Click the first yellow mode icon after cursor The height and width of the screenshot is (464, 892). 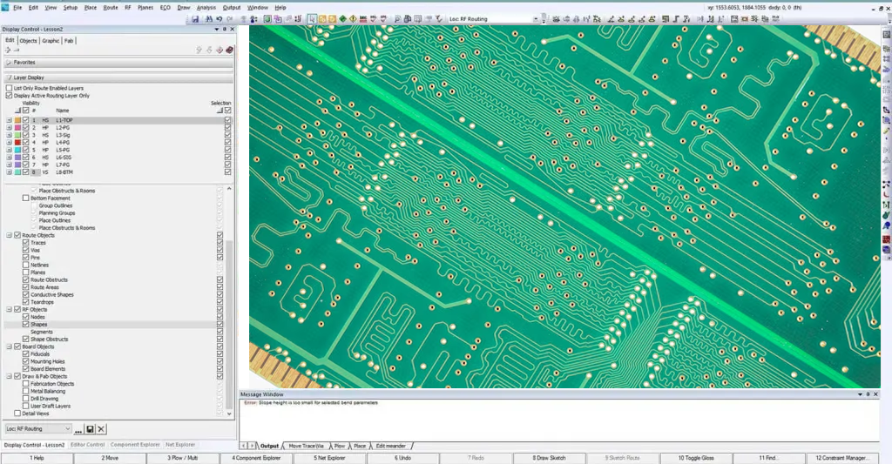(x=322, y=19)
